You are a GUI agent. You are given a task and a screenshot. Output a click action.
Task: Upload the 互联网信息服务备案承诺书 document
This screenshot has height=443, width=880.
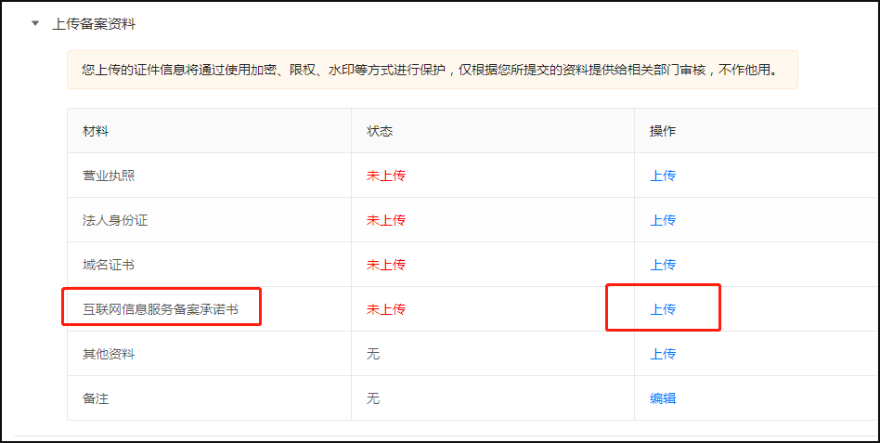point(663,309)
